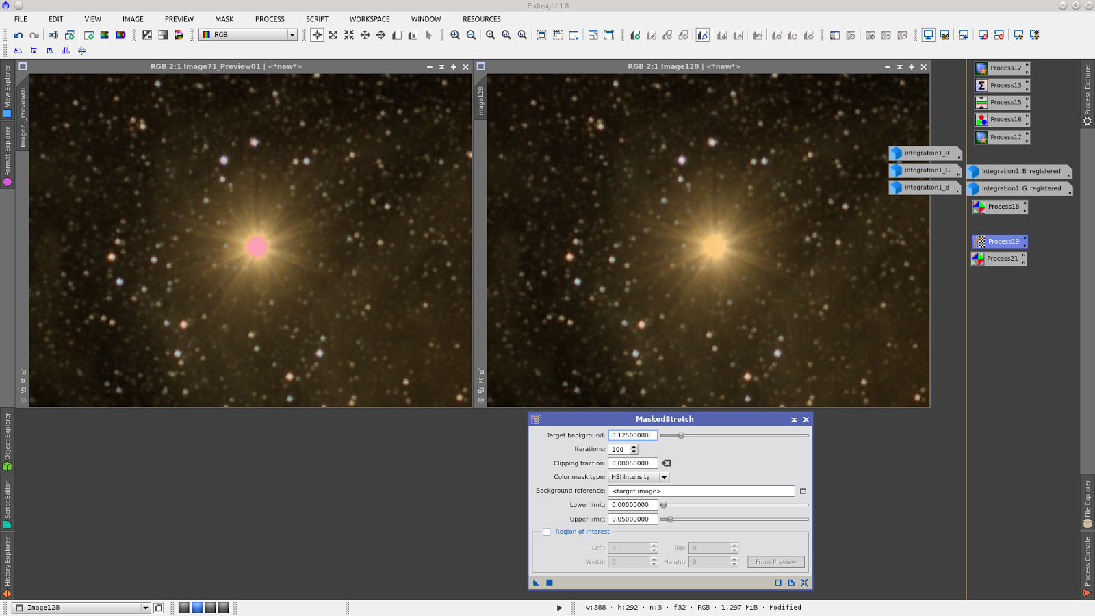Screen dimensions: 1095x616
Task: Open the integration1_R image icon
Action: [925, 153]
